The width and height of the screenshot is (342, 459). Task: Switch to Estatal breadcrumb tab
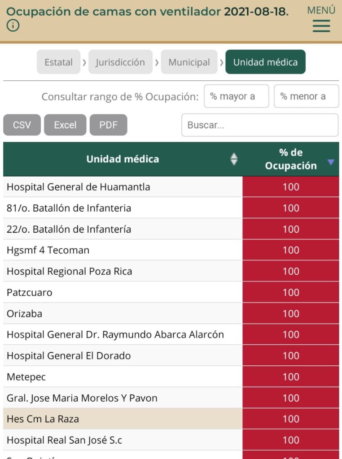click(x=58, y=62)
